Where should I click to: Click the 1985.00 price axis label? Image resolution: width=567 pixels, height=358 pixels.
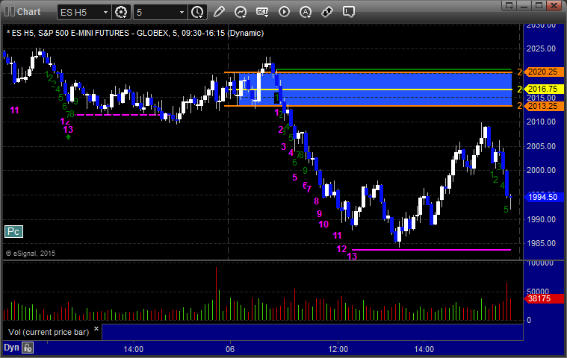coord(541,243)
